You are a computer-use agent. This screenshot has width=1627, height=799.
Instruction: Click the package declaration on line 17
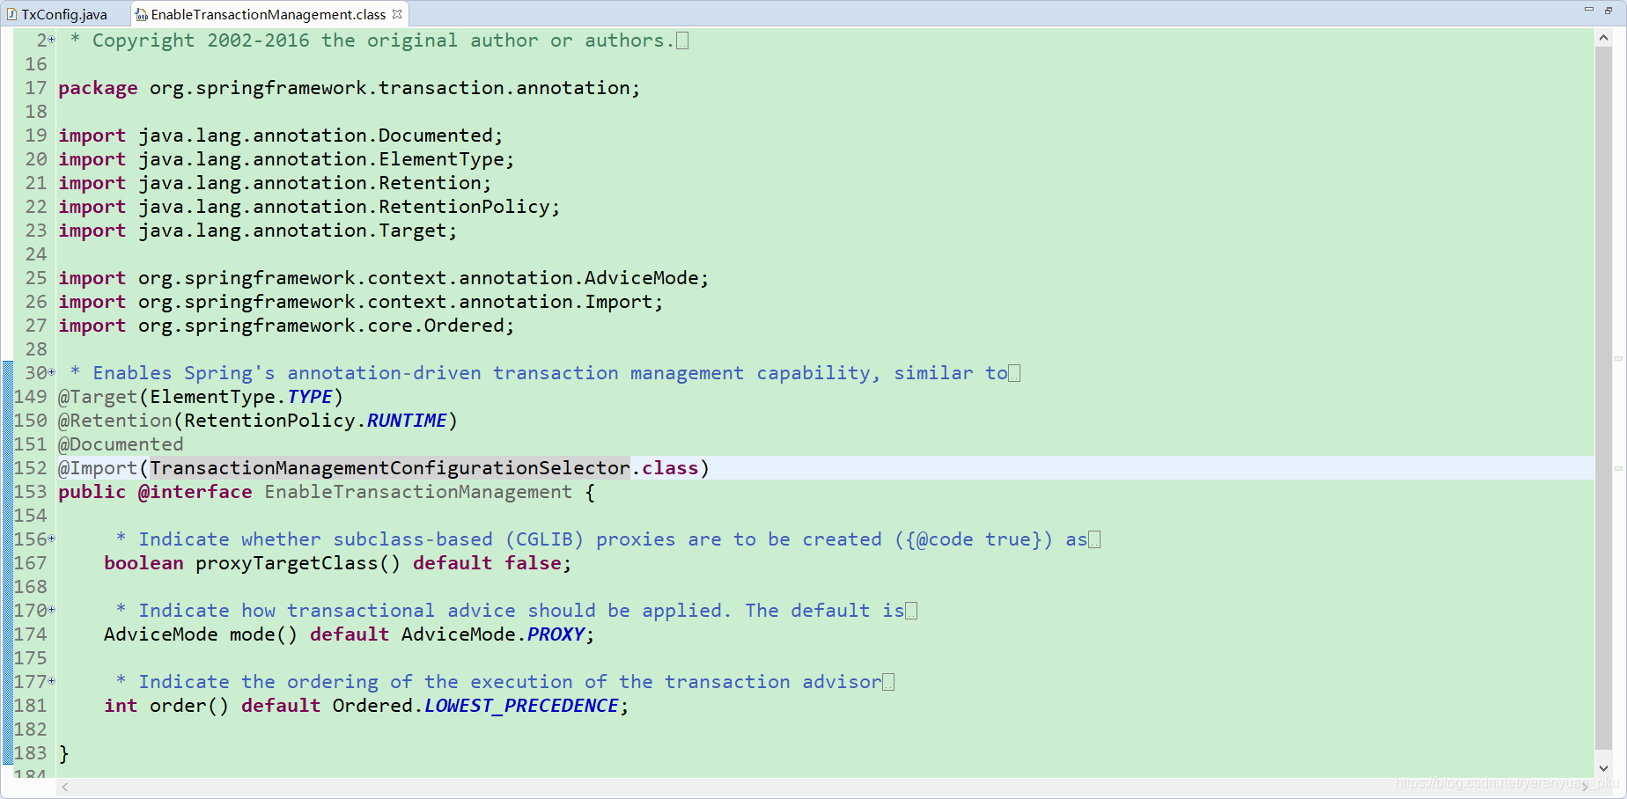pos(350,88)
